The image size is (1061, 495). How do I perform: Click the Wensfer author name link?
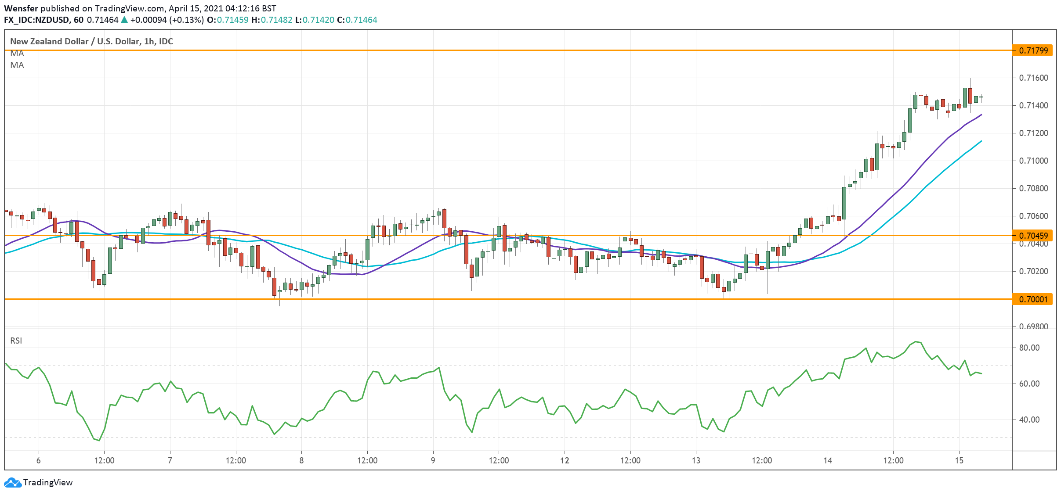pyautogui.click(x=21, y=7)
